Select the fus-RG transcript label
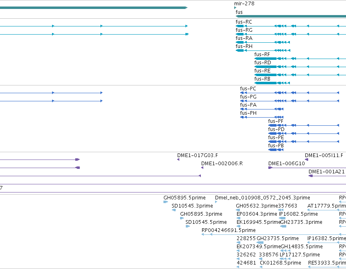Viewport: 346px width, 269px height. [x=244, y=30]
